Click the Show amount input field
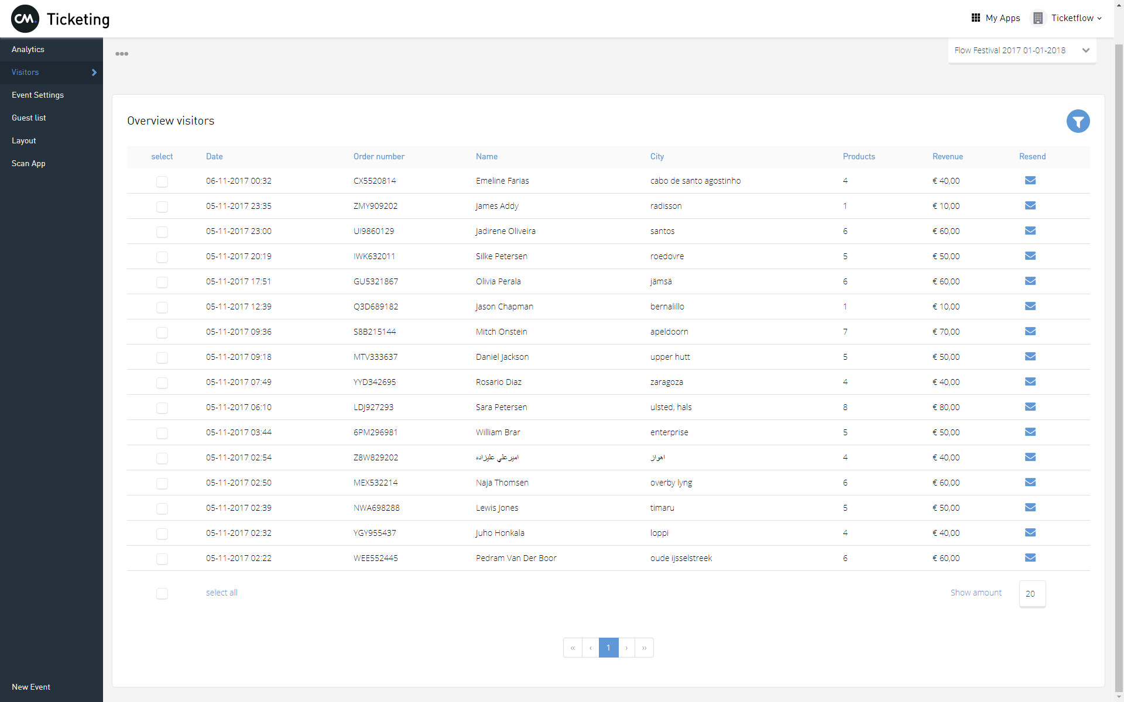The image size is (1124, 702). tap(1032, 594)
